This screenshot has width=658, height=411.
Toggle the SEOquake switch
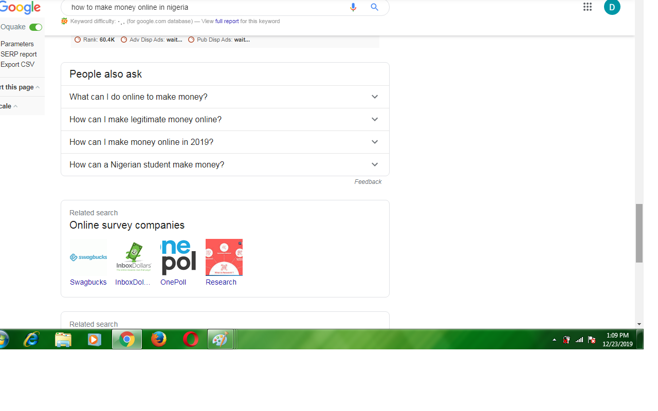(x=35, y=27)
